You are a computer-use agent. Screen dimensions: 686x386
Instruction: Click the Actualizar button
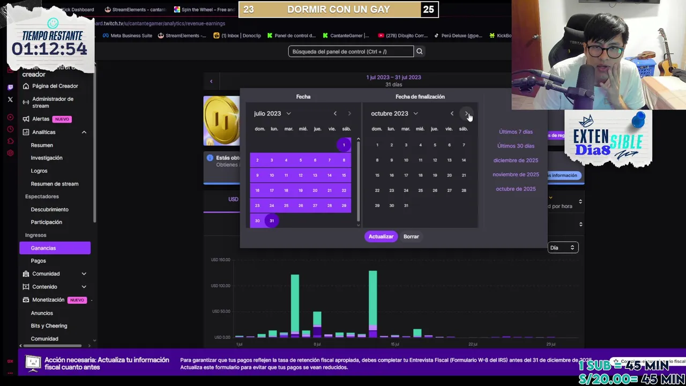point(381,236)
